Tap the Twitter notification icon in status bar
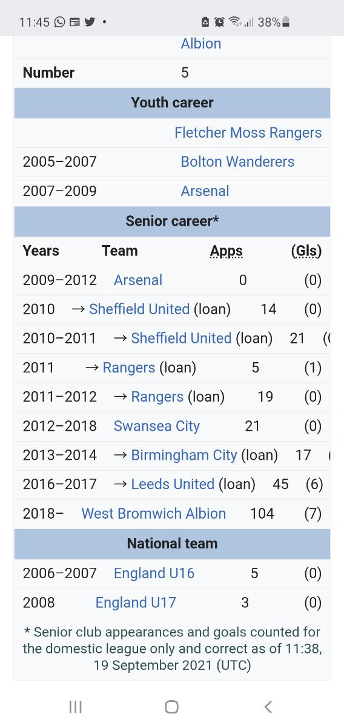 (x=90, y=22)
